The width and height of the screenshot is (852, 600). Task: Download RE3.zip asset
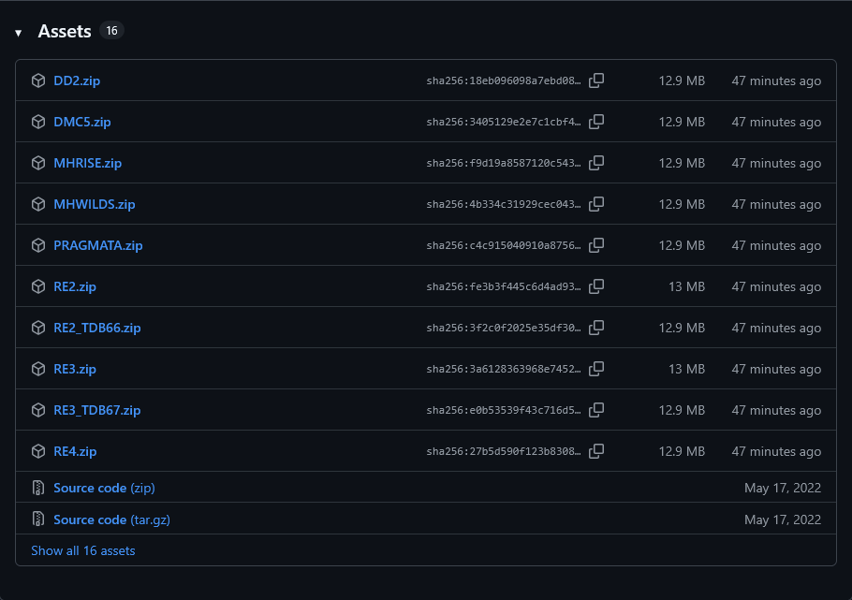click(75, 369)
